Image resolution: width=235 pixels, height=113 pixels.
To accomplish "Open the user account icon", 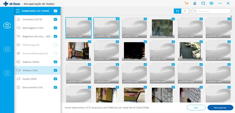I will pos(195,3).
